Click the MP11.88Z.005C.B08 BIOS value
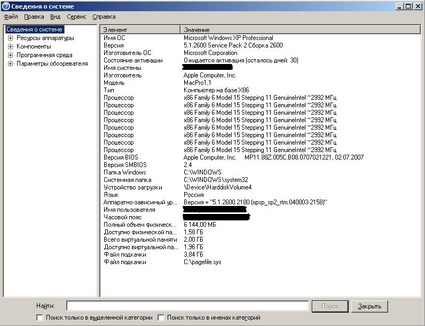Screen dimensions: 425x326 pyautogui.click(x=304, y=157)
